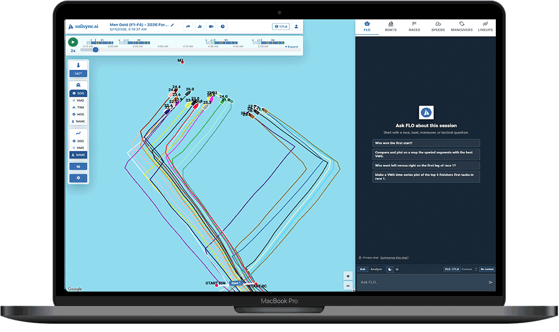Select VMG for boat labels
The height and width of the screenshot is (332, 559).
pos(79,100)
